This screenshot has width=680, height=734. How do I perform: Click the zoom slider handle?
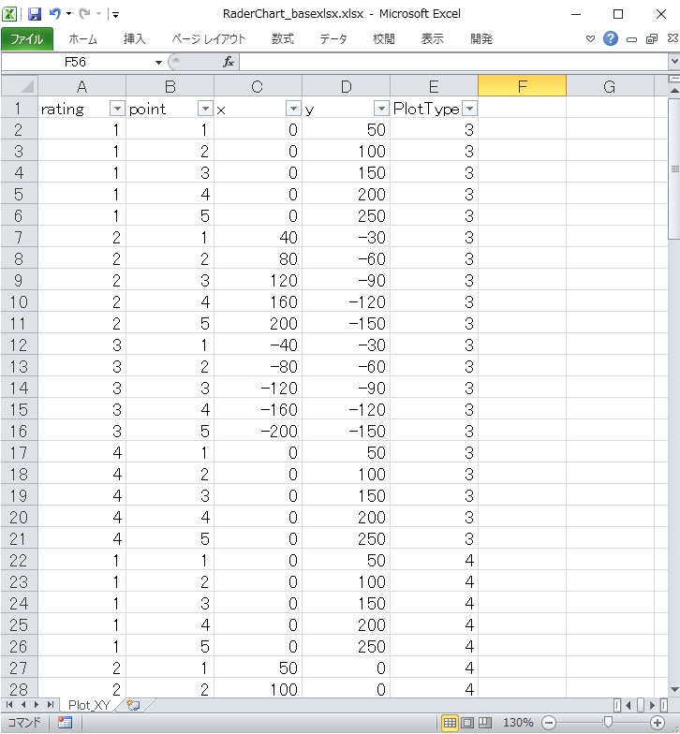(x=609, y=723)
